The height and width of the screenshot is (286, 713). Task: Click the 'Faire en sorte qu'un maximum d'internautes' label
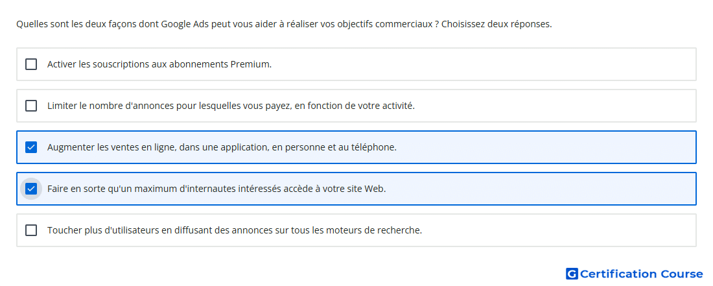[x=216, y=189]
